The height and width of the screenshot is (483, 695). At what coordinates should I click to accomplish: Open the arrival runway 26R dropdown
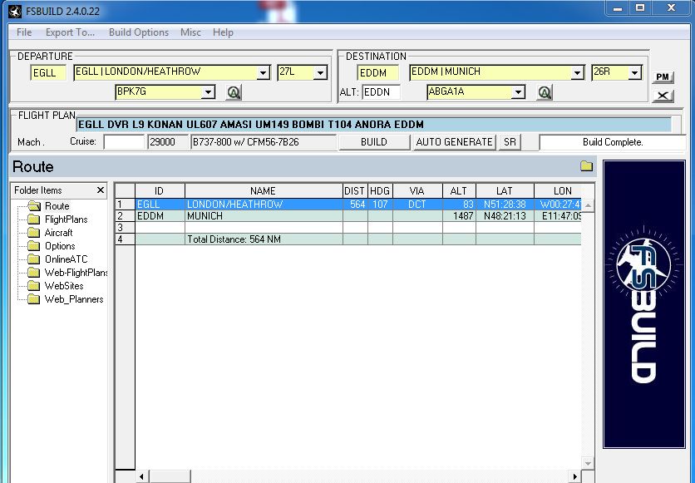click(x=634, y=72)
